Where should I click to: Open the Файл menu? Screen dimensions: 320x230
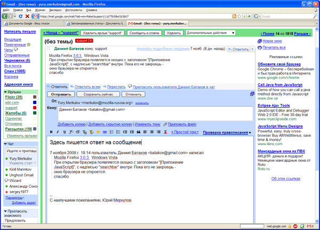pyautogui.click(x=6, y=10)
